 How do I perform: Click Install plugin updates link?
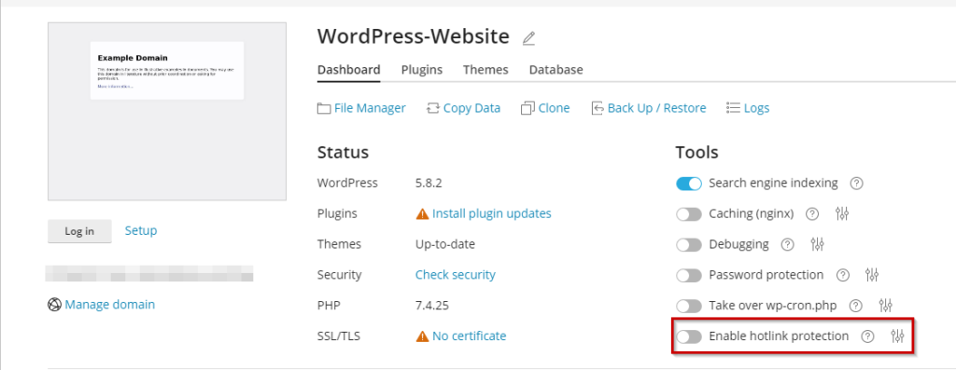(491, 213)
